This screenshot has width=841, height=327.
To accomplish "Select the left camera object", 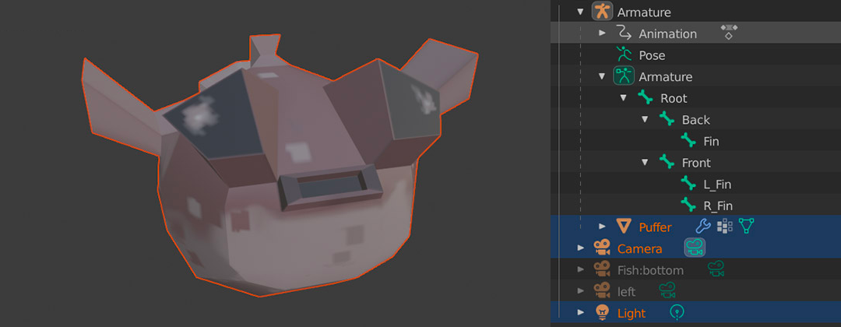I will pos(626,291).
